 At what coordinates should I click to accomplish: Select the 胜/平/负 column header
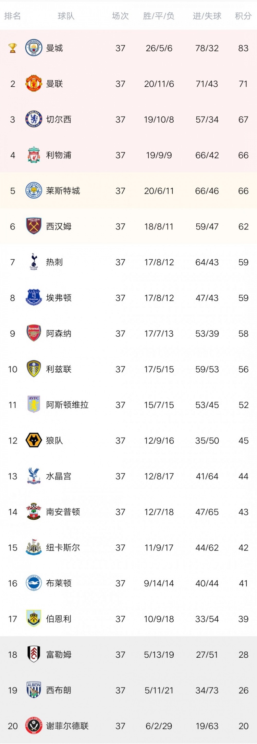tap(159, 16)
